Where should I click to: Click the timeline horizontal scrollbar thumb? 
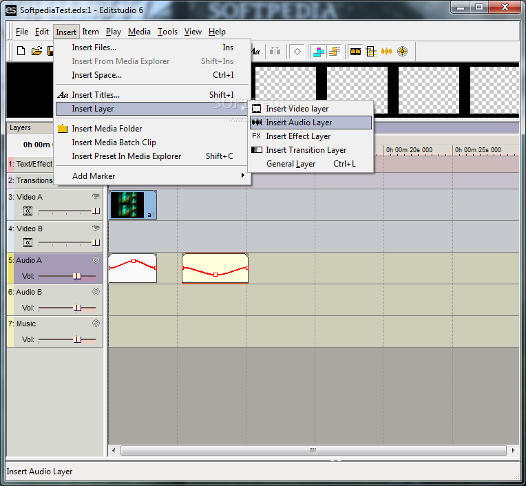click(x=313, y=450)
